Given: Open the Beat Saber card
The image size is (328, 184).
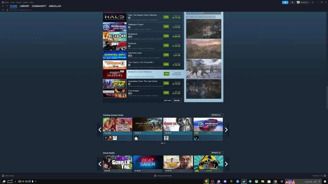Looking at the screenshot, I should tap(148, 164).
